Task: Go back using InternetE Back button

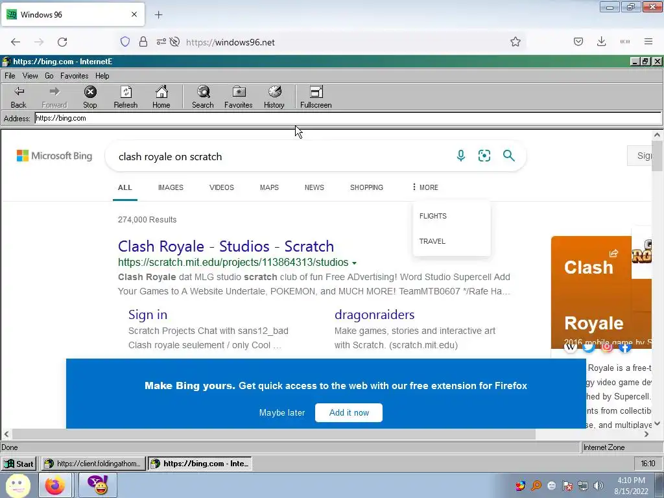Action: (x=19, y=97)
